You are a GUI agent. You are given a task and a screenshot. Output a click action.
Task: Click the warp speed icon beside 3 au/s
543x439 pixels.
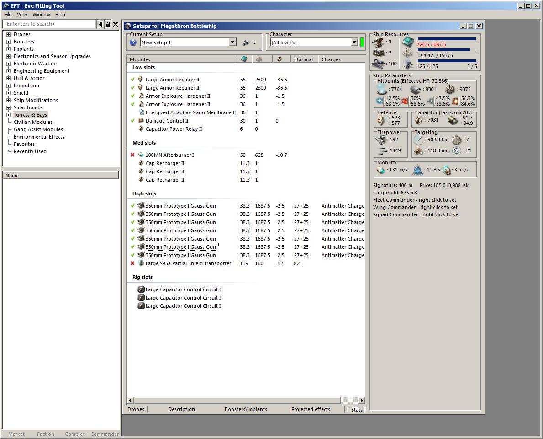[447, 170]
